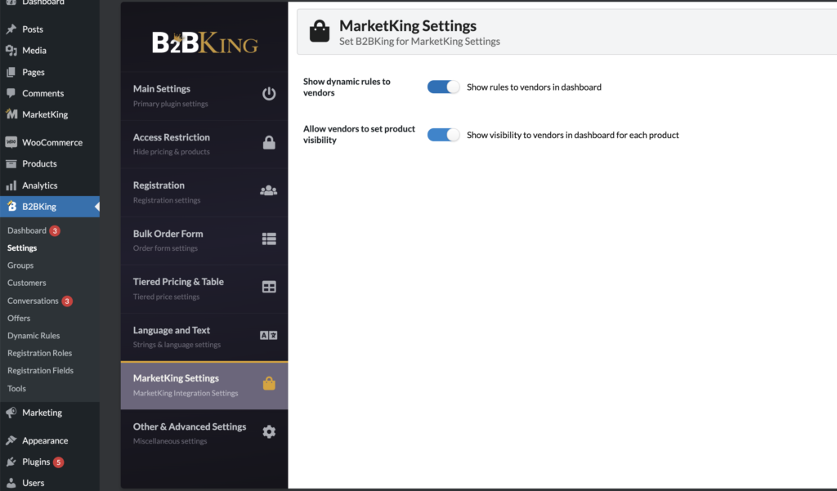Click the Plugins plug icon

(11, 462)
